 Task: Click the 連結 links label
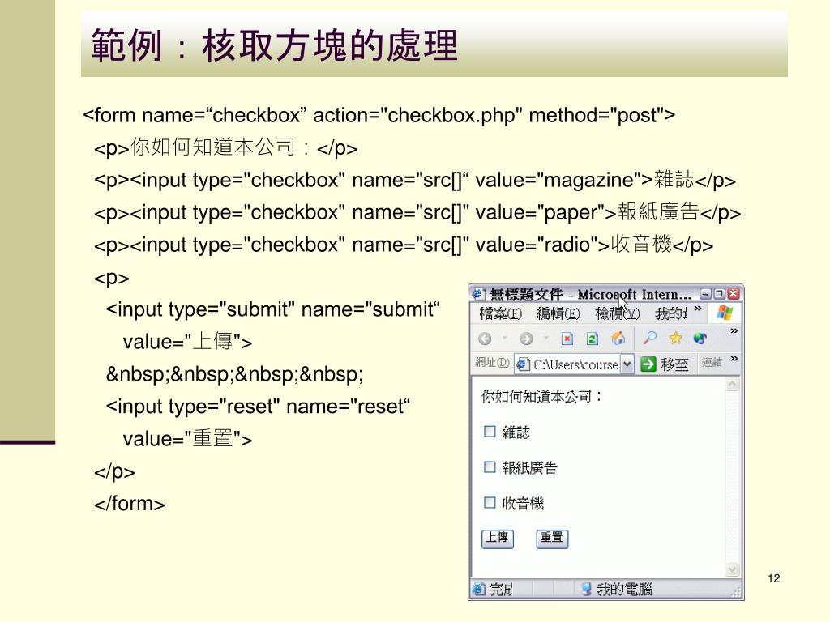pyautogui.click(x=712, y=362)
